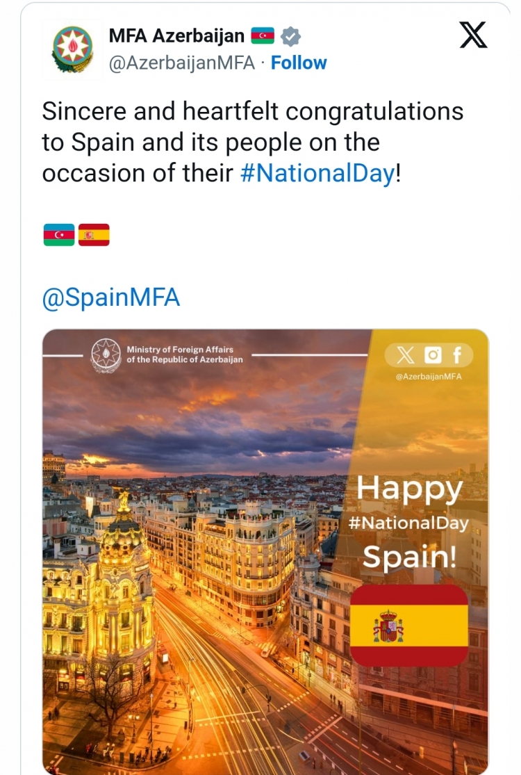
Task: Click the 'Happy #NationalDay Spain!' image text
Action: pos(409,521)
